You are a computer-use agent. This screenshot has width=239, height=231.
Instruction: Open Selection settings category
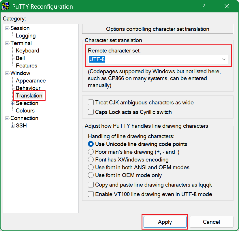click(27, 103)
